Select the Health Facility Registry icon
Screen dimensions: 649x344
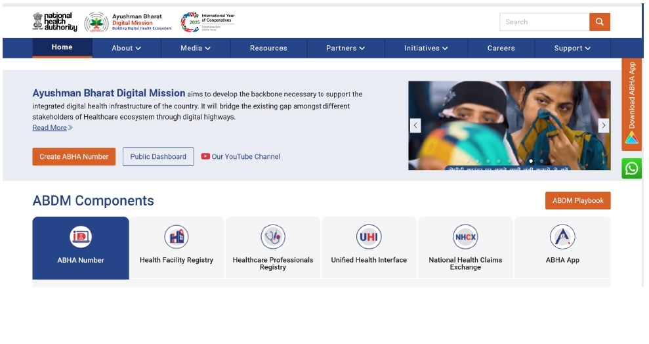(177, 237)
